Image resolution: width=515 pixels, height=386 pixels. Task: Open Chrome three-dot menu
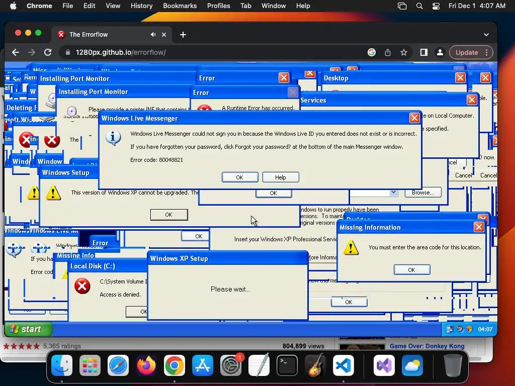[486, 52]
